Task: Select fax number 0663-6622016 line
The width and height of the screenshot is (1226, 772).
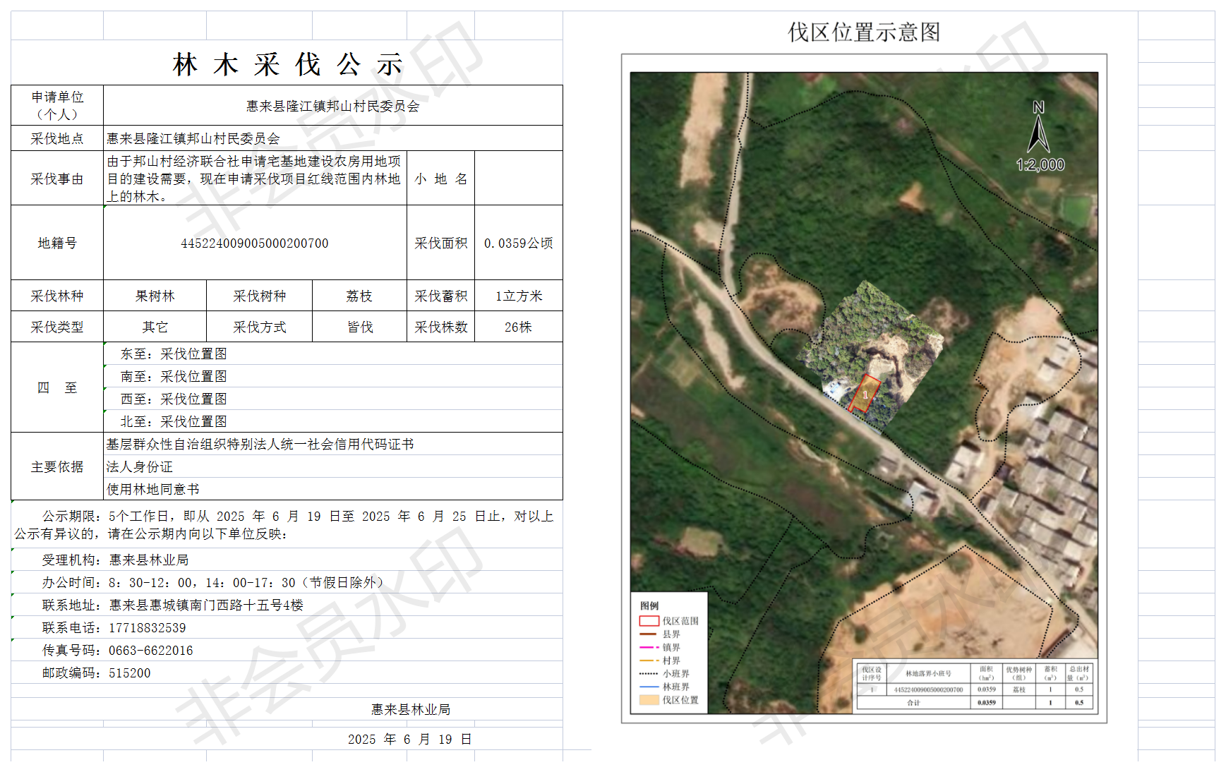Action: click(287, 650)
